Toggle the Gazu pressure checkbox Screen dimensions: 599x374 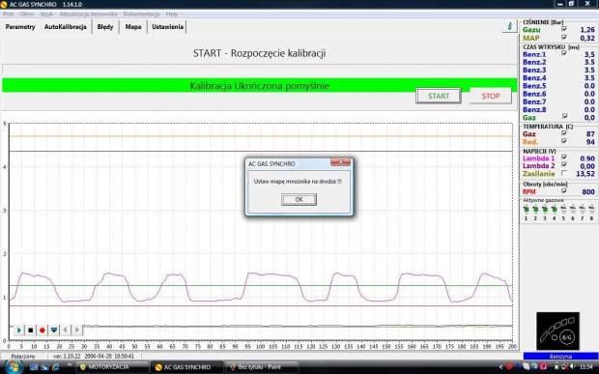click(564, 29)
